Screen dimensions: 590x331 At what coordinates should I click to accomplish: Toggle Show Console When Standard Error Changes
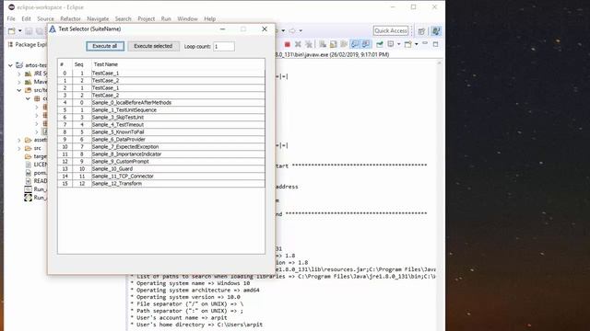(365, 44)
